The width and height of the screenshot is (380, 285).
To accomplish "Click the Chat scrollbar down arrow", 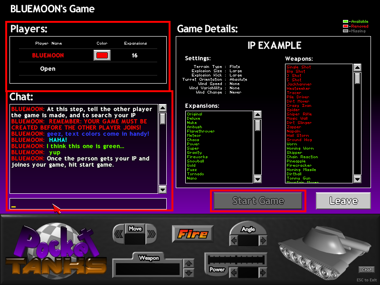I will (162, 190).
